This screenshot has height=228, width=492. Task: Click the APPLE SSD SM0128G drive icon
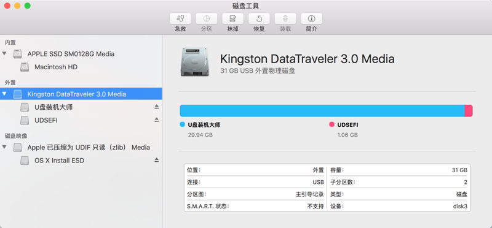coord(18,54)
